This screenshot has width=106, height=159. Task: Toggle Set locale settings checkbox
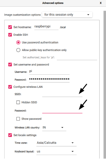tap(10, 135)
